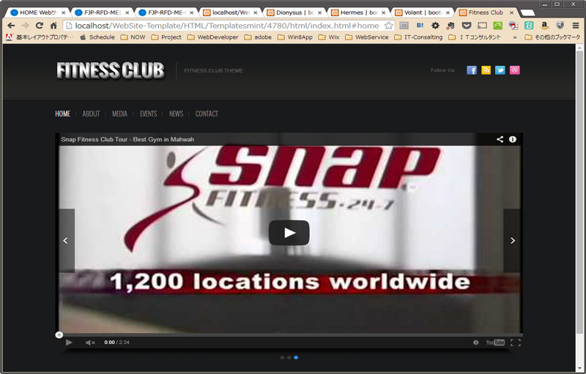The width and height of the screenshot is (586, 374).
Task: Click the address bar URL field
Action: click(227, 26)
